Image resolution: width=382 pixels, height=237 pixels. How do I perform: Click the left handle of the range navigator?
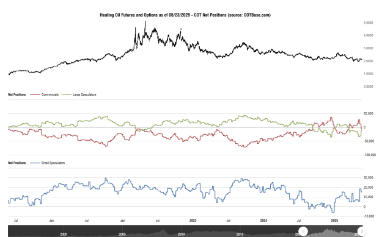[303, 231]
